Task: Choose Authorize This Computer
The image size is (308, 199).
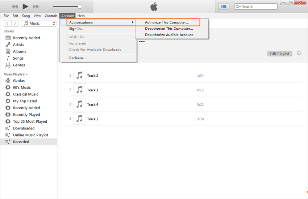Action: (167, 22)
